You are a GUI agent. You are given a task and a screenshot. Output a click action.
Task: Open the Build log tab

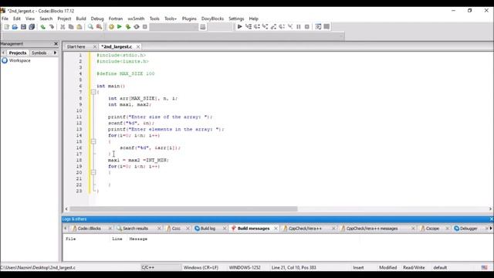(208, 229)
